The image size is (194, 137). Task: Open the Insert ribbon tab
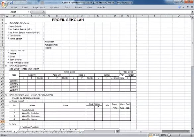(25, 7)
